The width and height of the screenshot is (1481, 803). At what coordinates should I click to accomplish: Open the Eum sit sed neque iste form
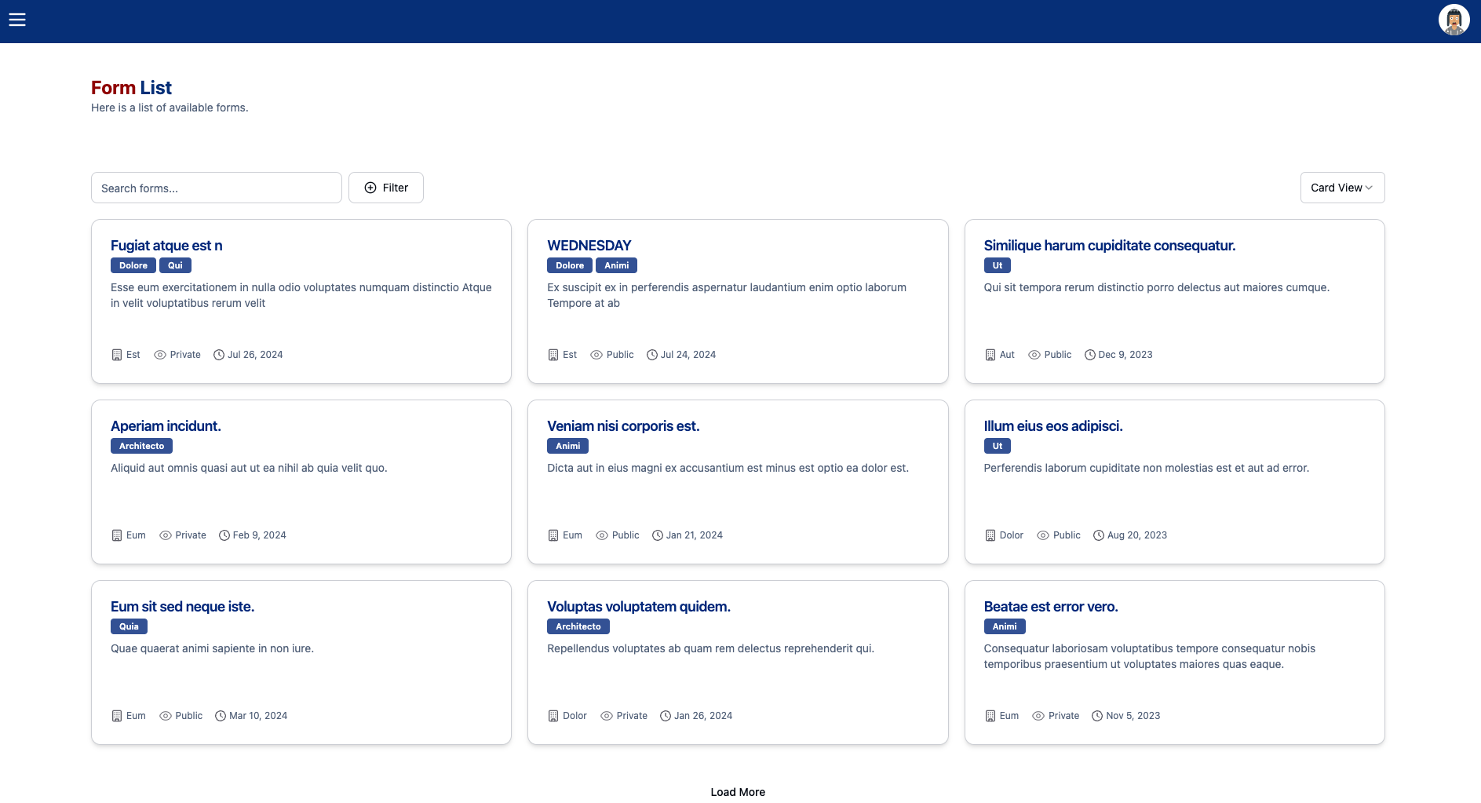point(182,607)
